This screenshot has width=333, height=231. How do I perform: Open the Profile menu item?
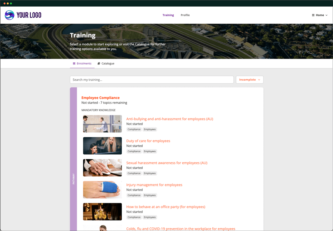(185, 15)
